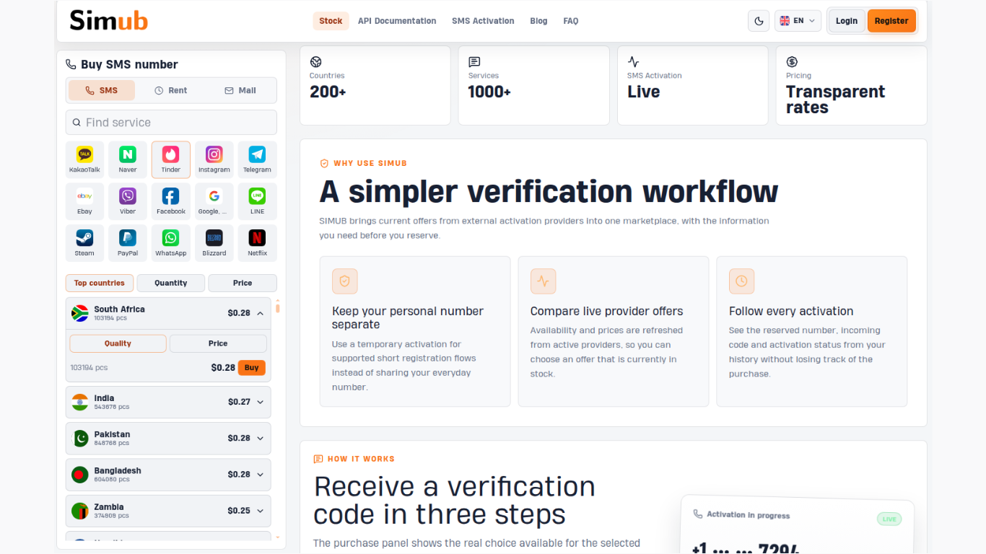Select the Telegram service icon
This screenshot has height=554, width=986.
pos(257,159)
